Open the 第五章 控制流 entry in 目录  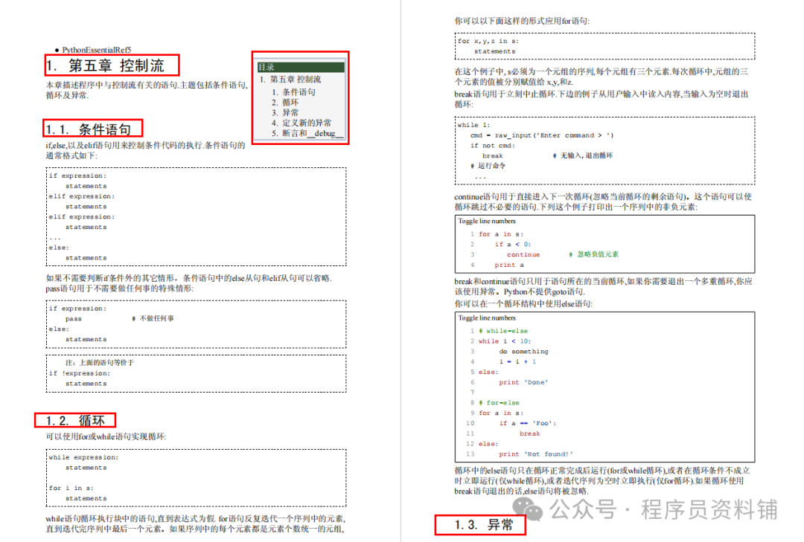tap(296, 80)
